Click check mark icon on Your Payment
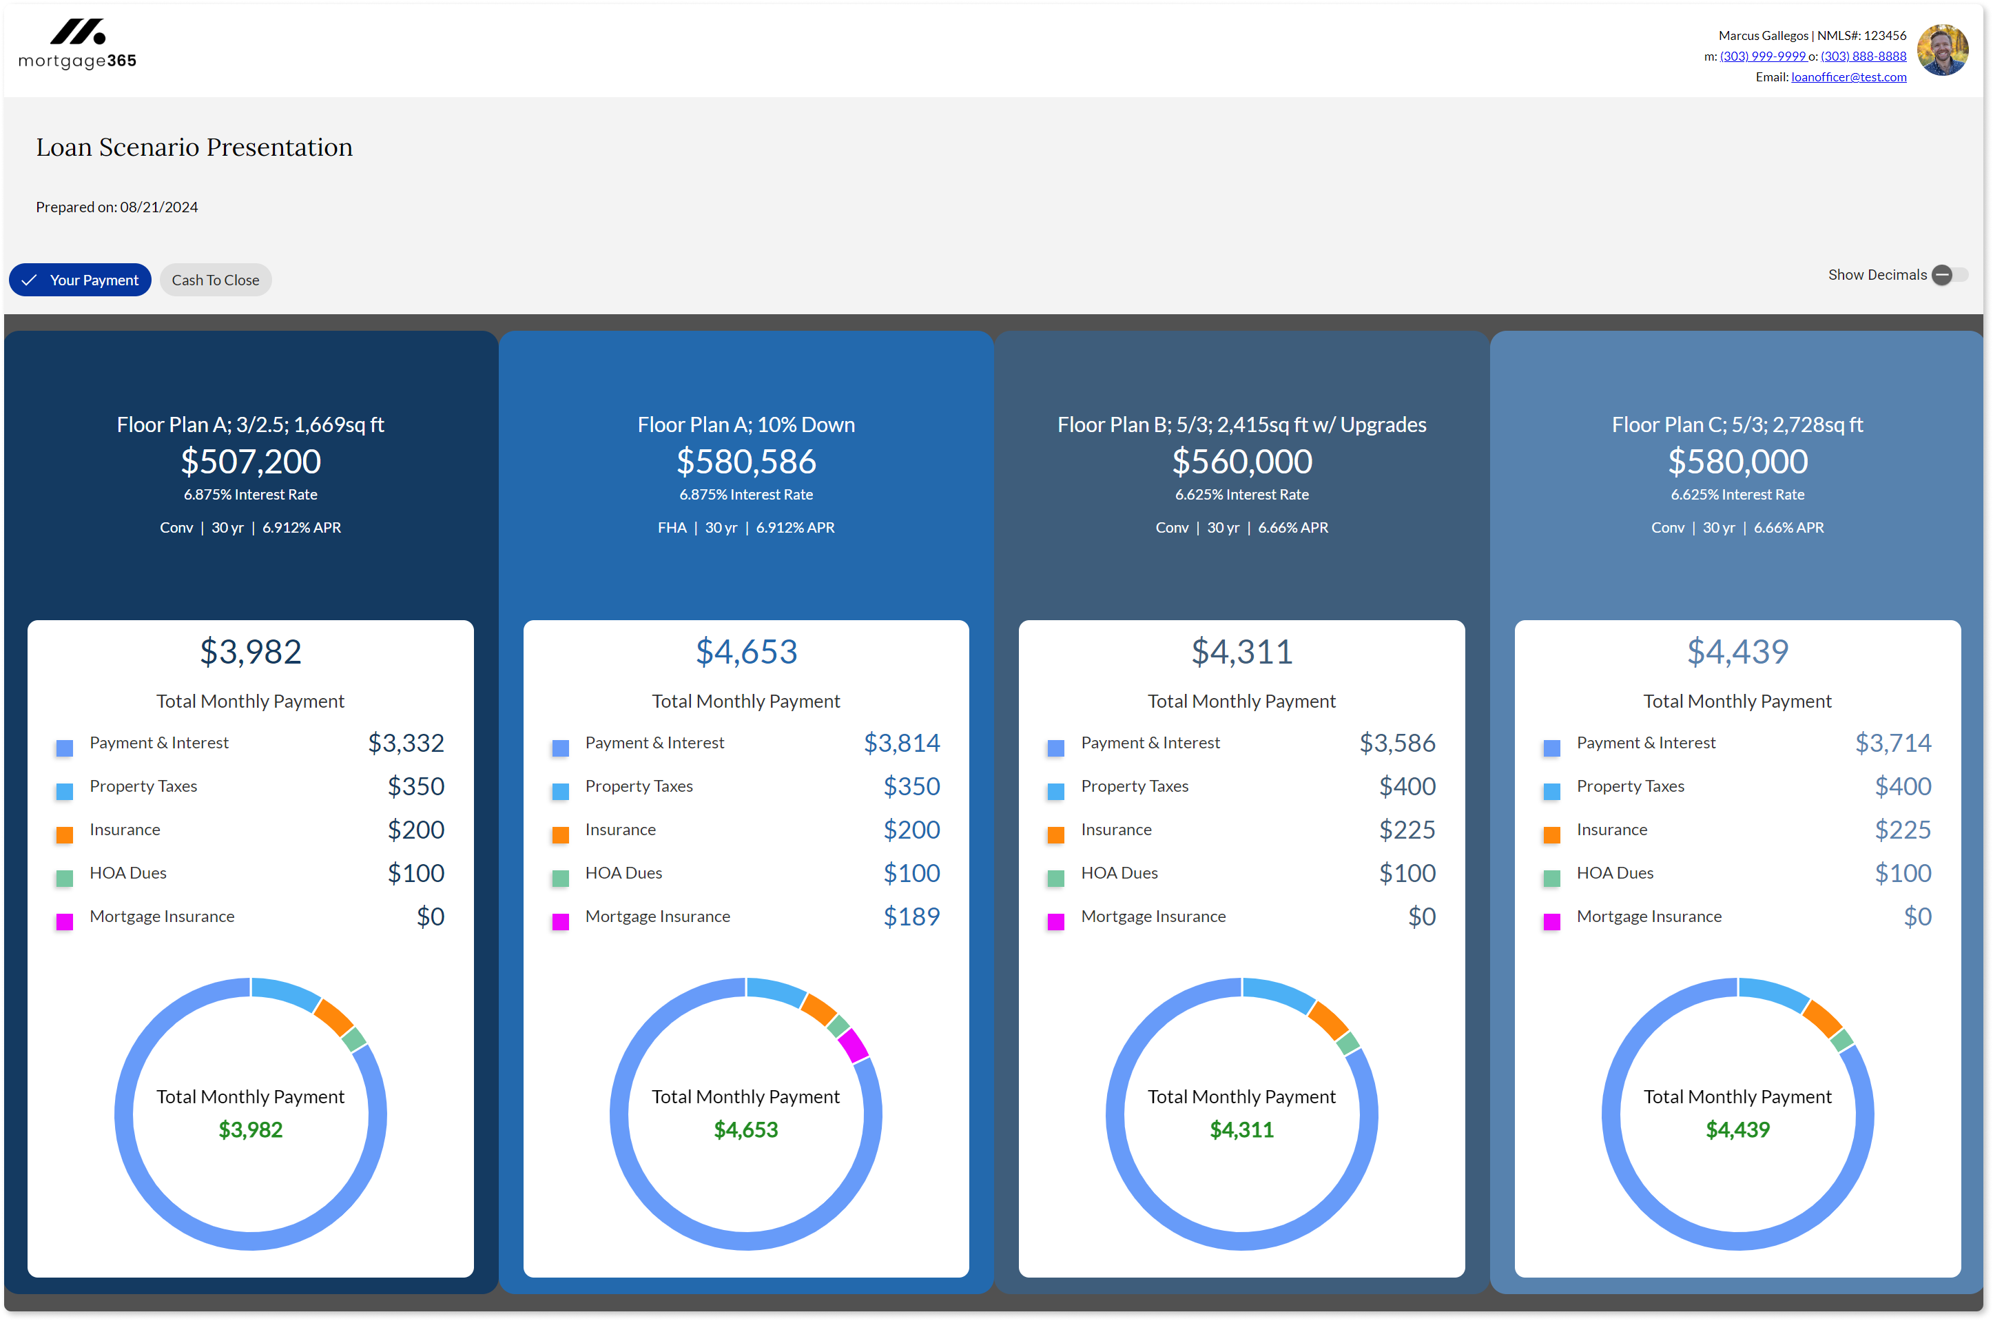This screenshot has height=1321, width=1993. 30,280
